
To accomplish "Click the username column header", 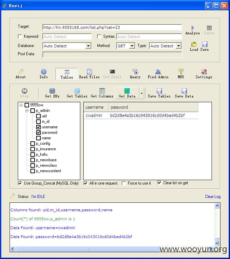I will pyautogui.click(x=96, y=107).
